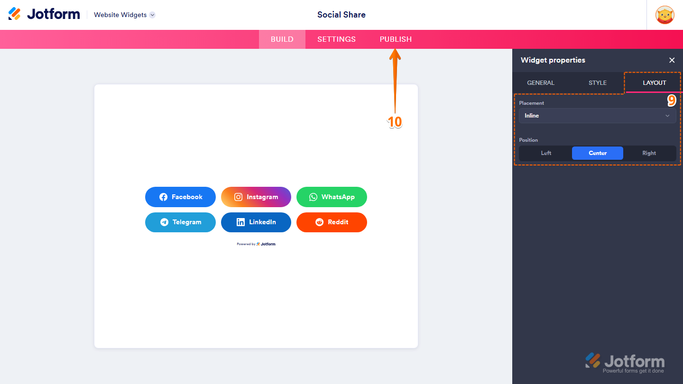Viewport: 683px width, 384px height.
Task: Click the Jotform logo in header
Action: 44,14
